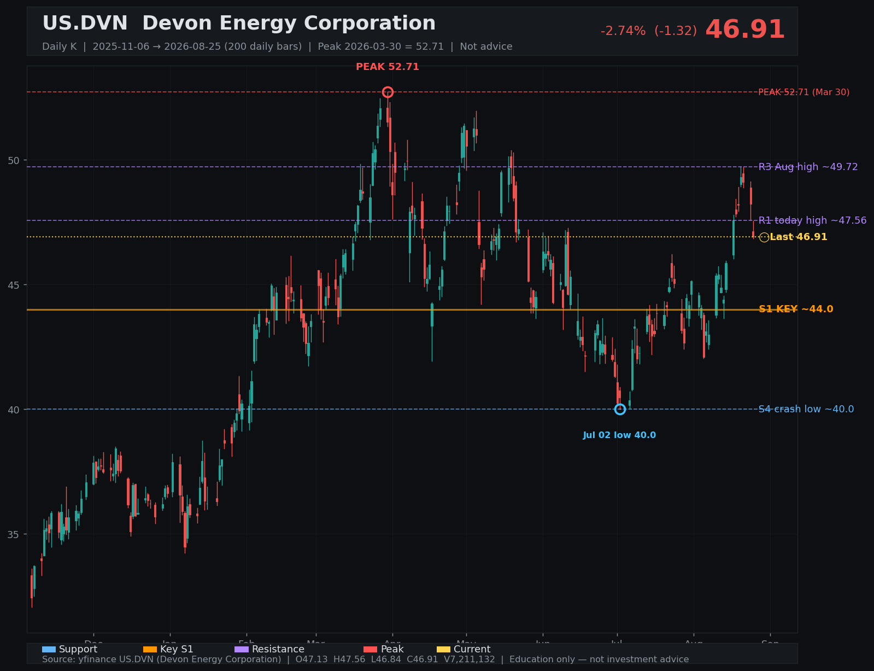
Task: Click the 'PEAK 52.71' annotation above the chart
Action: (x=388, y=67)
